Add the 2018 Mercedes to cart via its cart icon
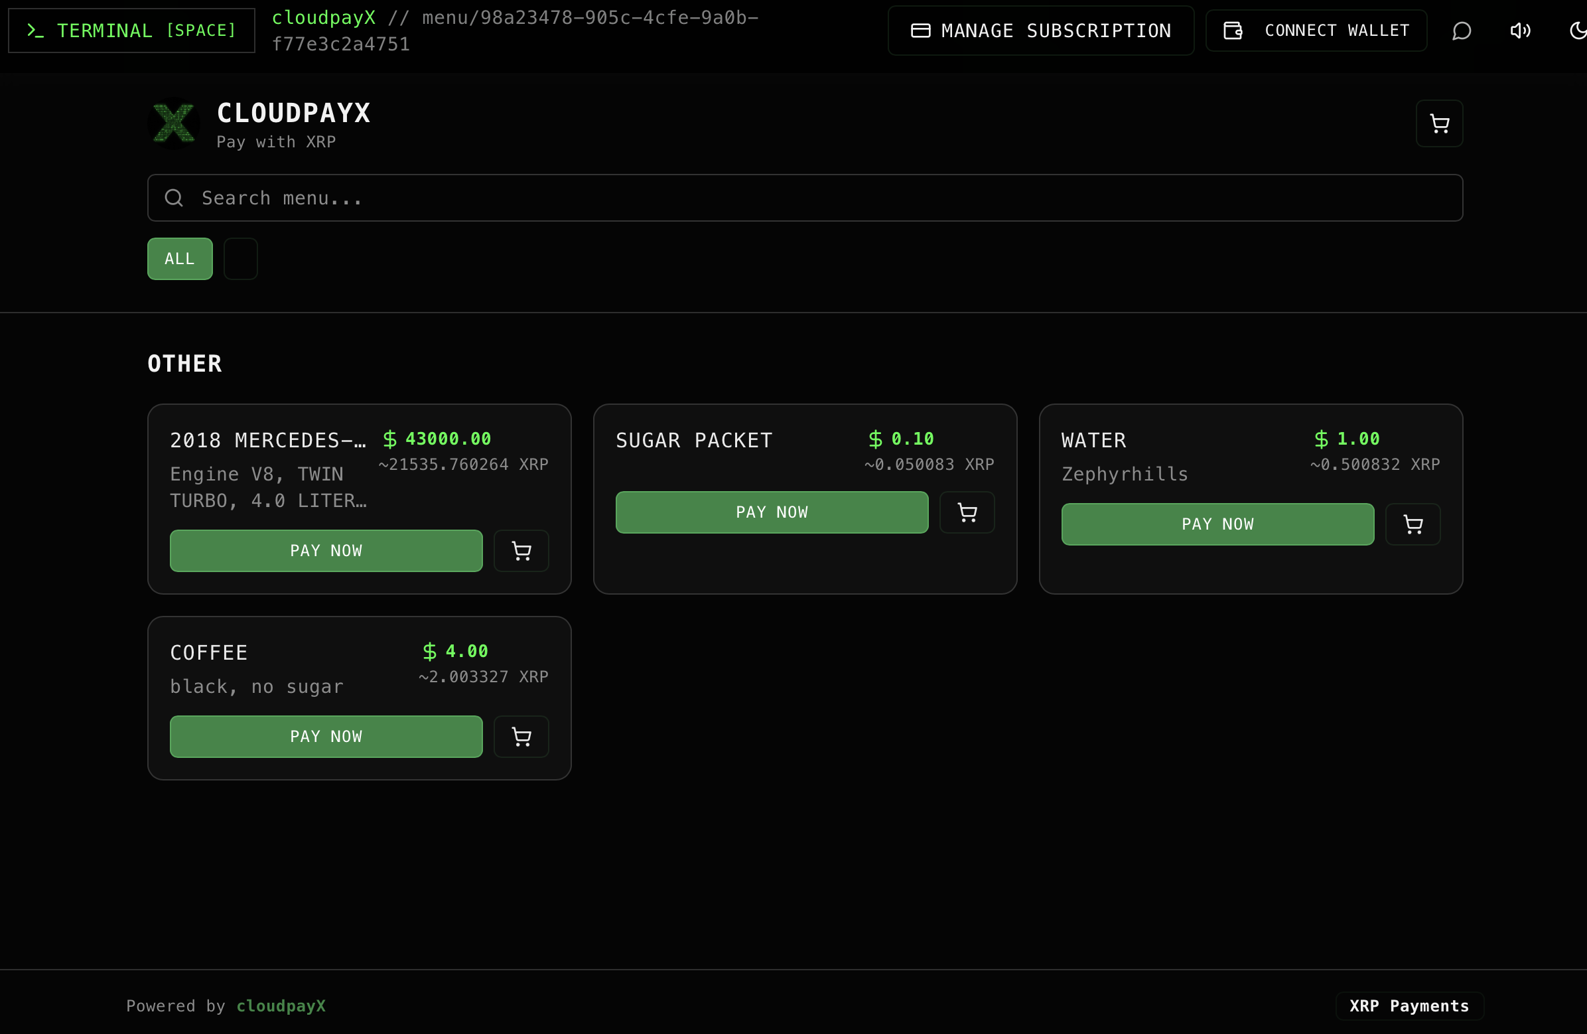Image resolution: width=1587 pixels, height=1034 pixels. tap(521, 550)
